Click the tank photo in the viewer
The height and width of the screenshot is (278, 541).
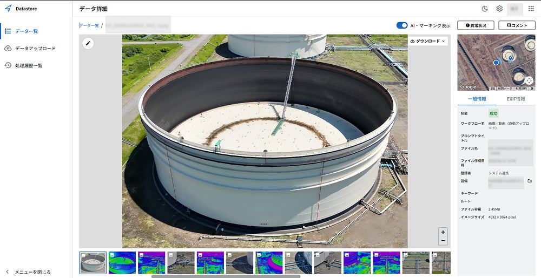pos(265,141)
